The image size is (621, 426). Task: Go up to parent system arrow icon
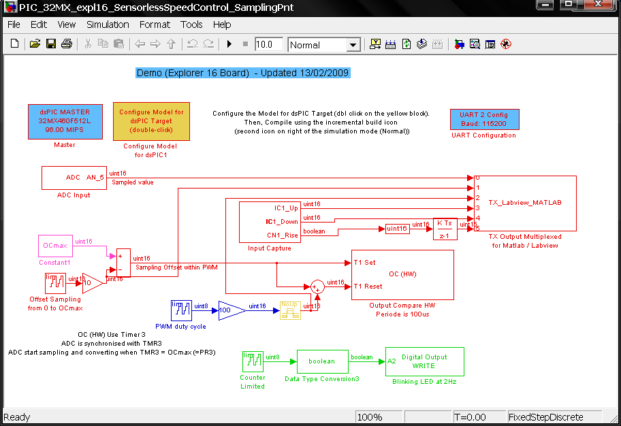[x=171, y=44]
